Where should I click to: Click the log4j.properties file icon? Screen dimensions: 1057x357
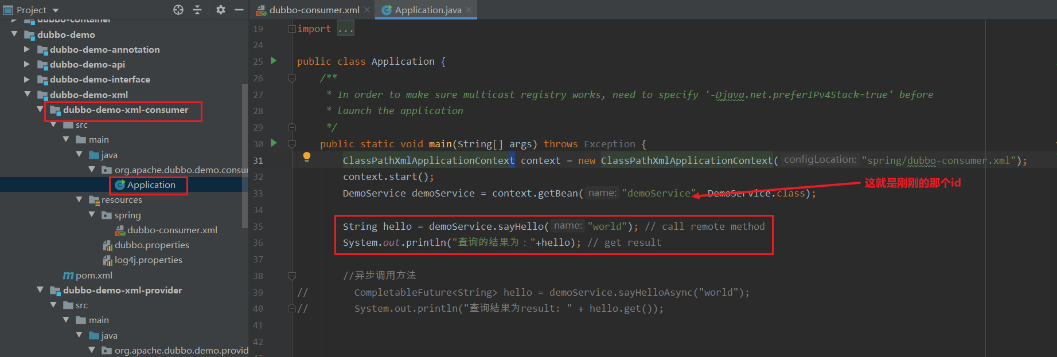[x=107, y=260]
